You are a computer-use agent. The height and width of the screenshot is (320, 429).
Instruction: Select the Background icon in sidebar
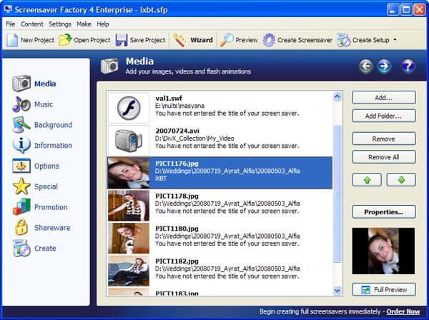[x=21, y=124]
